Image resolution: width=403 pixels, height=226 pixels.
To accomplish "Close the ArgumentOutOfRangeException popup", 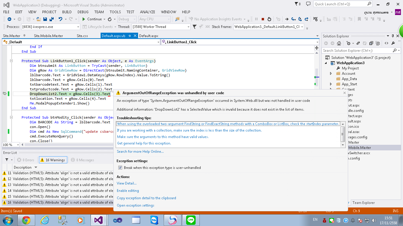I will 344,93.
